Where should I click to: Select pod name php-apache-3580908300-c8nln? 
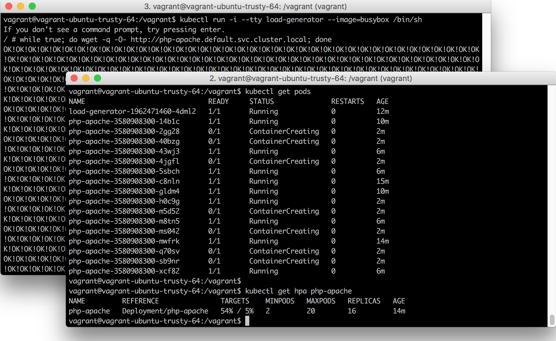point(124,181)
